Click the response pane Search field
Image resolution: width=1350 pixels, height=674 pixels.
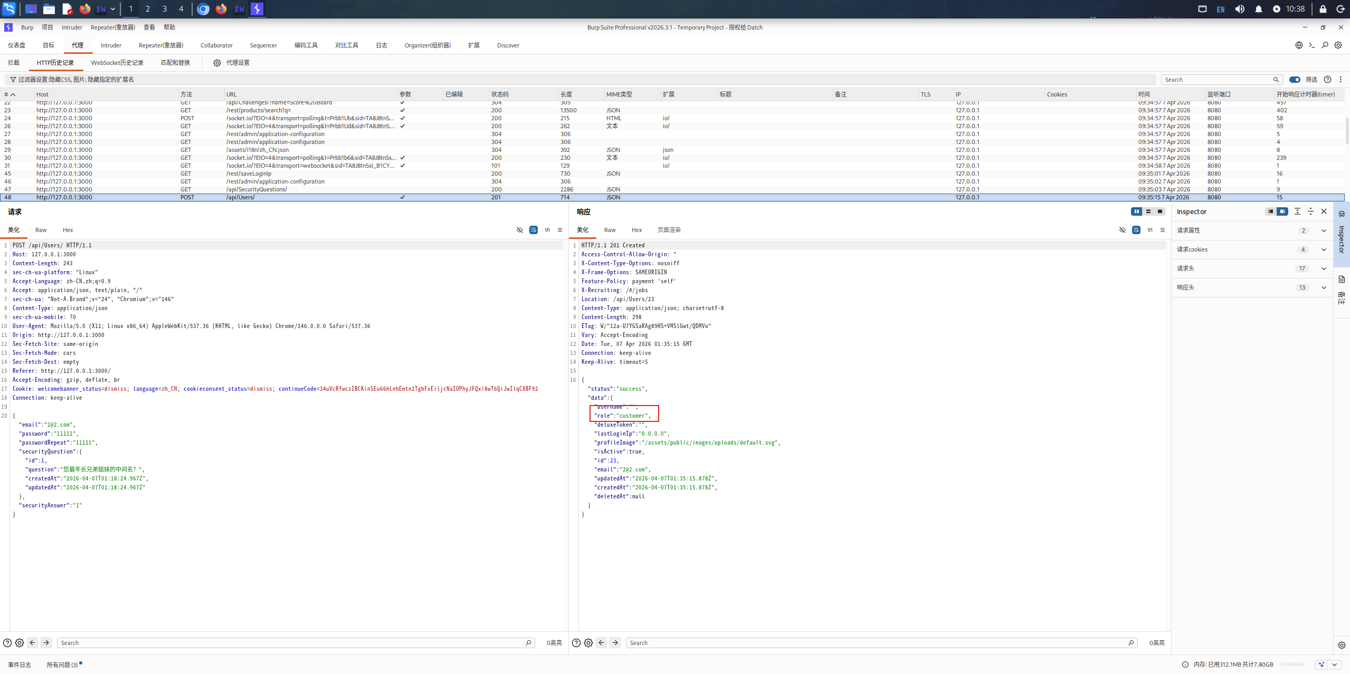coord(881,643)
